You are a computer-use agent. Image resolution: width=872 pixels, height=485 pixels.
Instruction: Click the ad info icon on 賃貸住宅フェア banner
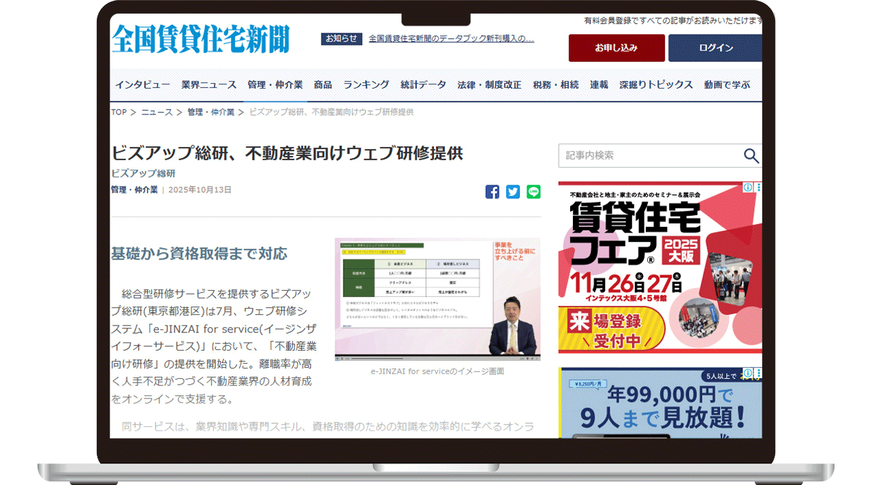click(747, 187)
